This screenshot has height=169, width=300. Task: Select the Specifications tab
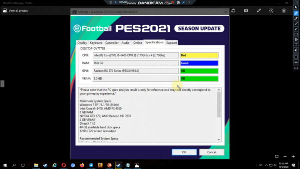click(154, 42)
